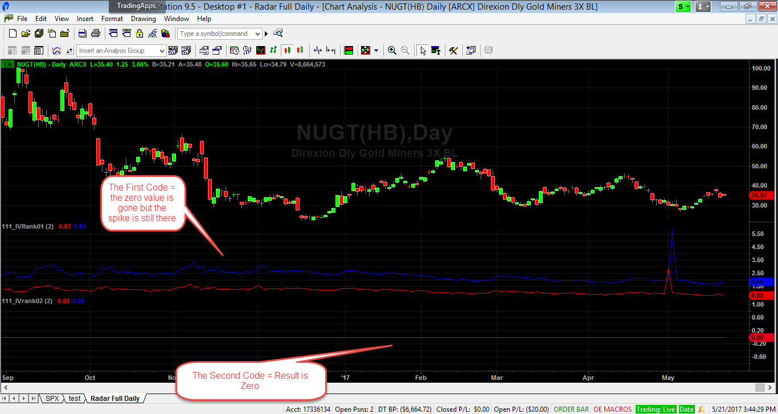778x414 pixels.
Task: Open the Window menu
Action: (177, 19)
